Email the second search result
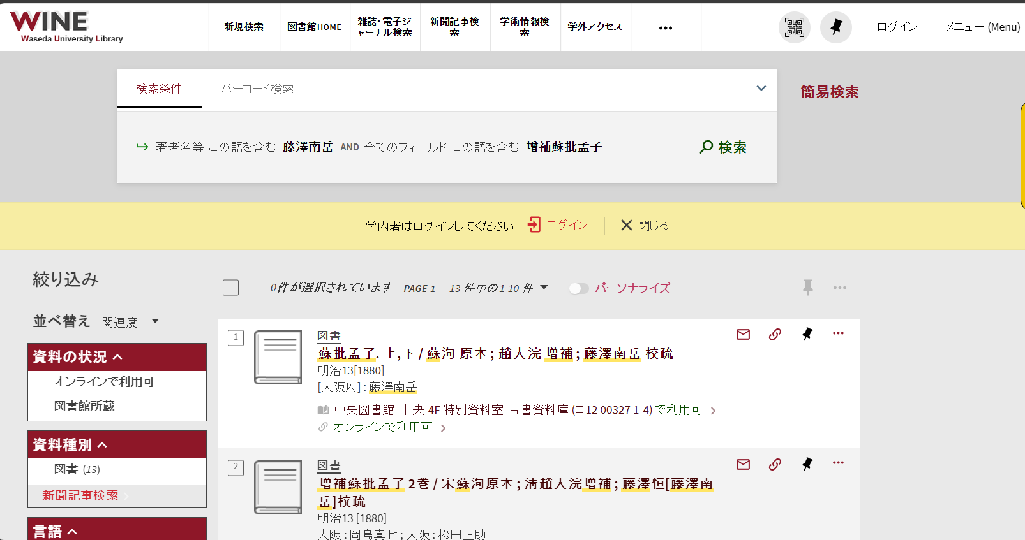This screenshot has height=540, width=1025. (x=743, y=464)
